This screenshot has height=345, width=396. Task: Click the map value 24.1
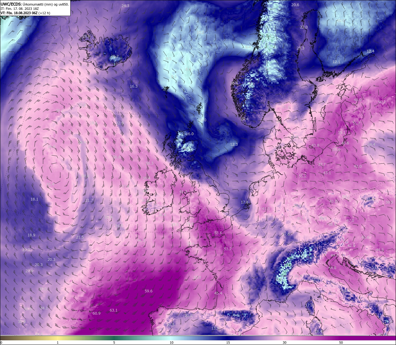click(x=44, y=308)
